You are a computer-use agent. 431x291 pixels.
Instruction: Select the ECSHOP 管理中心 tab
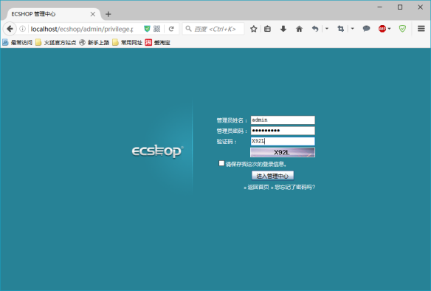coord(52,14)
